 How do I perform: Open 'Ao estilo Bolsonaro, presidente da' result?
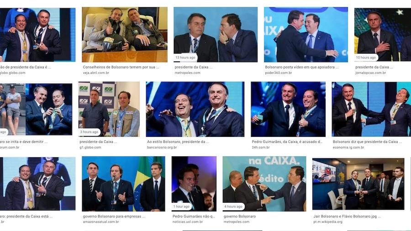click(178, 142)
